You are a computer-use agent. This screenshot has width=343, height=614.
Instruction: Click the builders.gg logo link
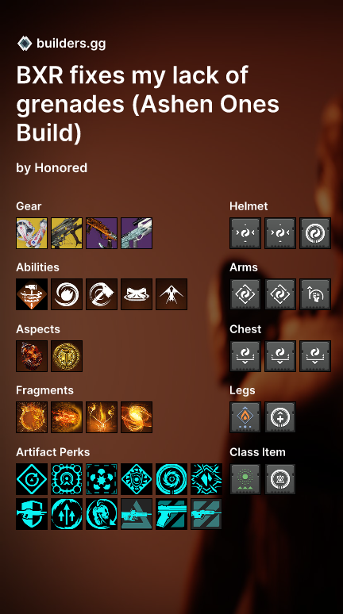tap(62, 44)
